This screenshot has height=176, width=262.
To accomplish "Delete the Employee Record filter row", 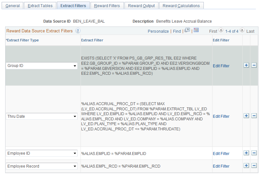I will point(254,166).
